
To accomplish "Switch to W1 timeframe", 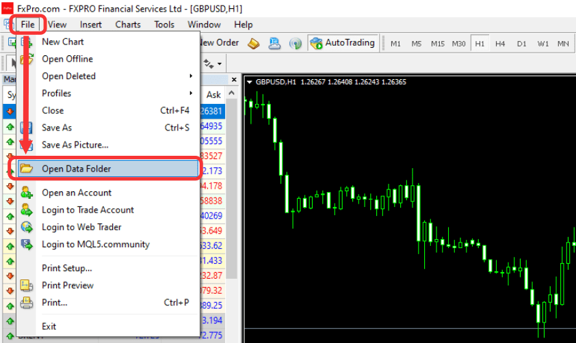I will tap(543, 44).
